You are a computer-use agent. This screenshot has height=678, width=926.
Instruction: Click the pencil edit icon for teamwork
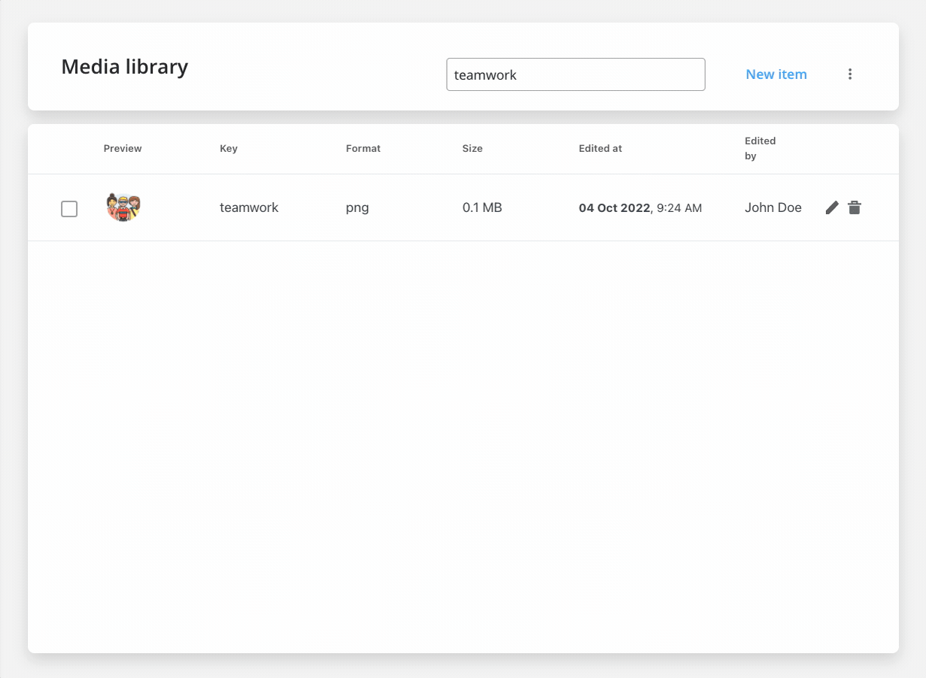pyautogui.click(x=831, y=207)
